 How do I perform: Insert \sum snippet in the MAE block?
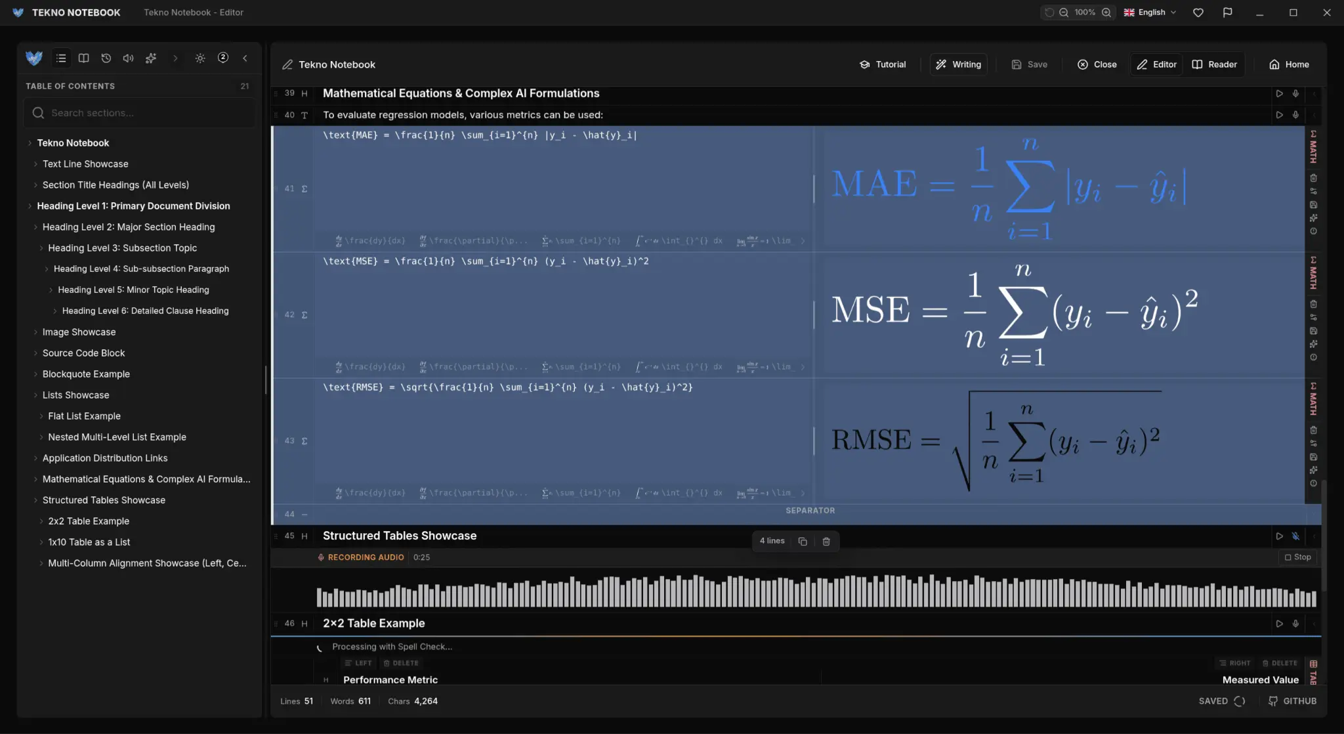coord(581,241)
